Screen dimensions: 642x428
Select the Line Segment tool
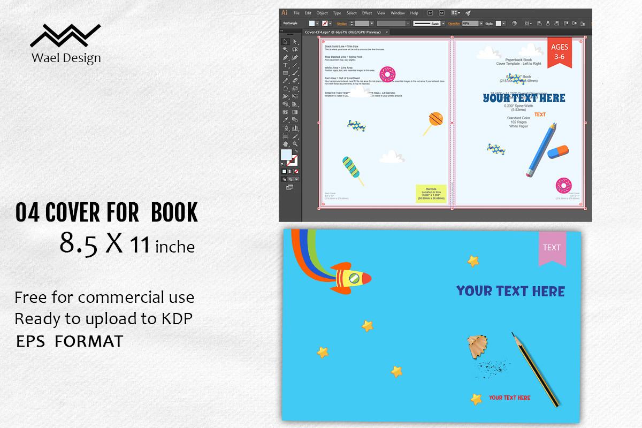tap(295, 65)
